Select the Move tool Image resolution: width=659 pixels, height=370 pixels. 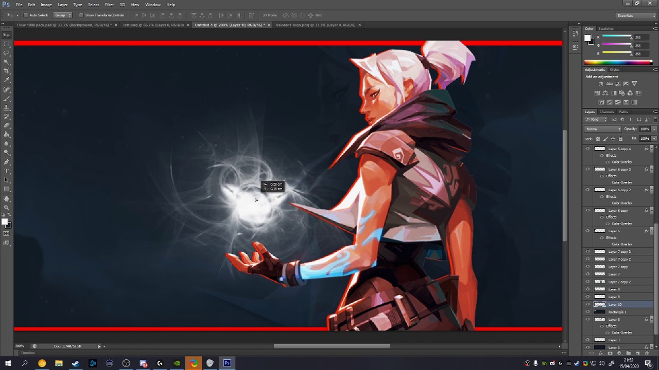pyautogui.click(x=7, y=34)
